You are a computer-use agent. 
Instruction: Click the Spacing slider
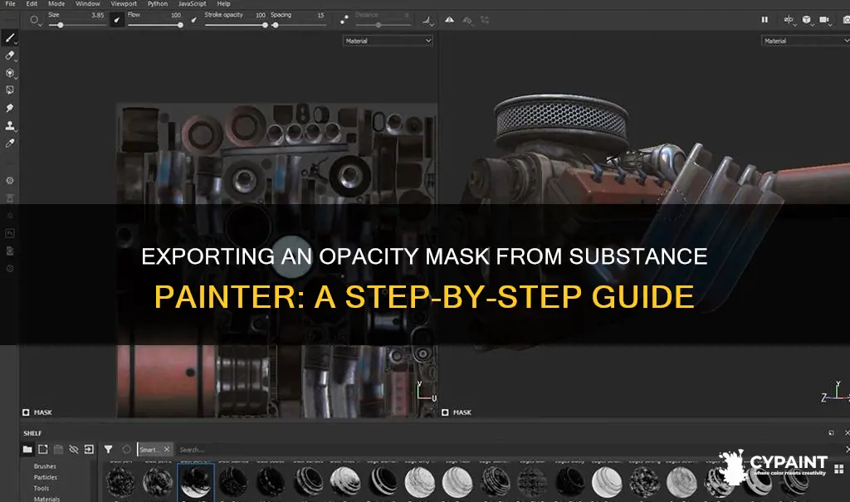pos(298,25)
